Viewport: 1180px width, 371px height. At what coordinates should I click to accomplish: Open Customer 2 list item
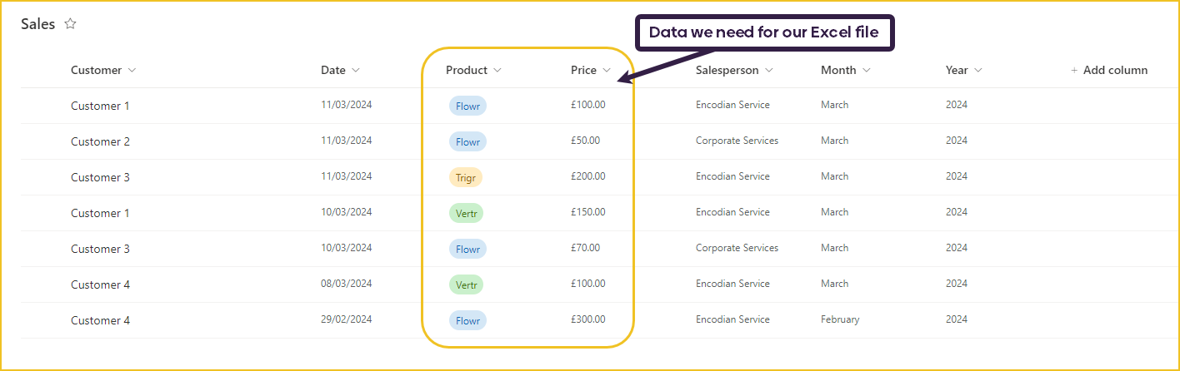[100, 141]
